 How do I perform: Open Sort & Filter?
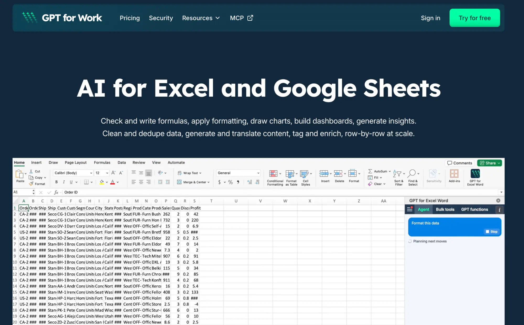coord(399,178)
